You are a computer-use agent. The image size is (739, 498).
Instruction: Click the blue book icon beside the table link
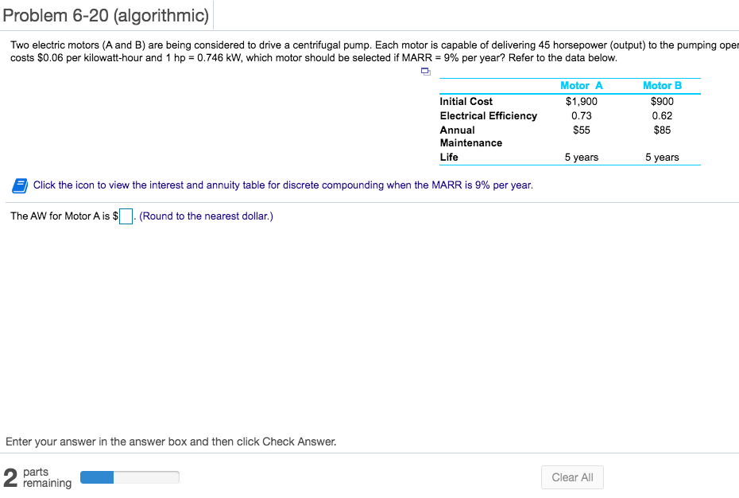click(x=17, y=185)
